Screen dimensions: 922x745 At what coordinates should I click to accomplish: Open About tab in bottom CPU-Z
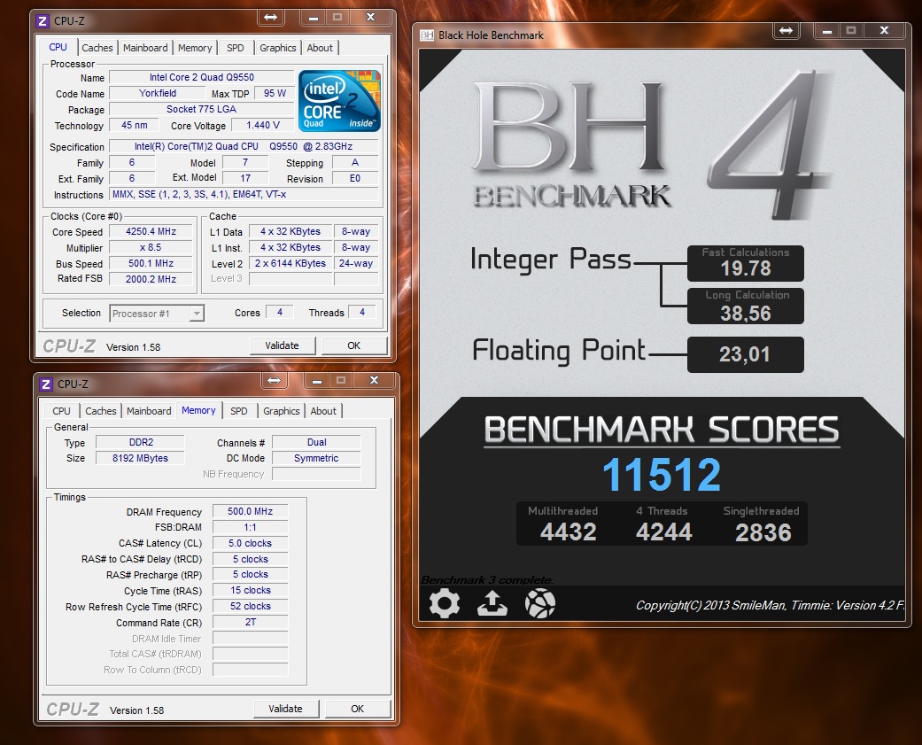click(x=323, y=411)
